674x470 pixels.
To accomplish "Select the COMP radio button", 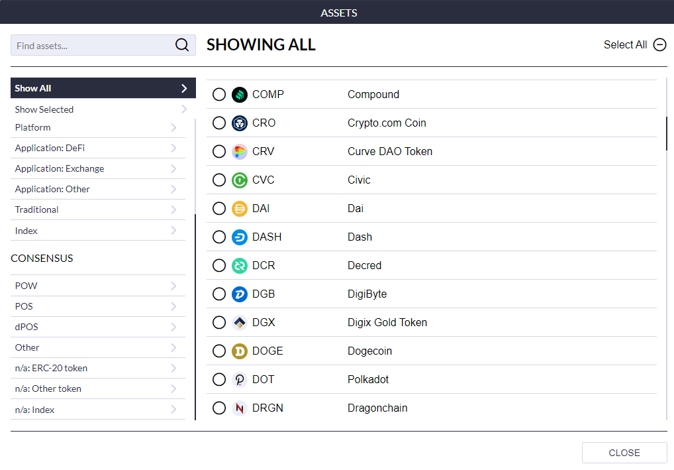I will pos(219,94).
